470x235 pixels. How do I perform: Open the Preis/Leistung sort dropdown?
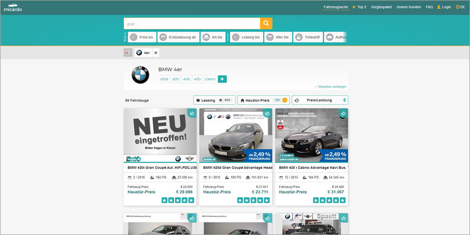coord(320,100)
